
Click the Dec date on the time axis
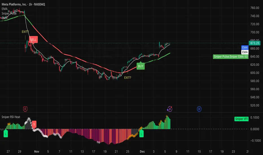coord(142,152)
